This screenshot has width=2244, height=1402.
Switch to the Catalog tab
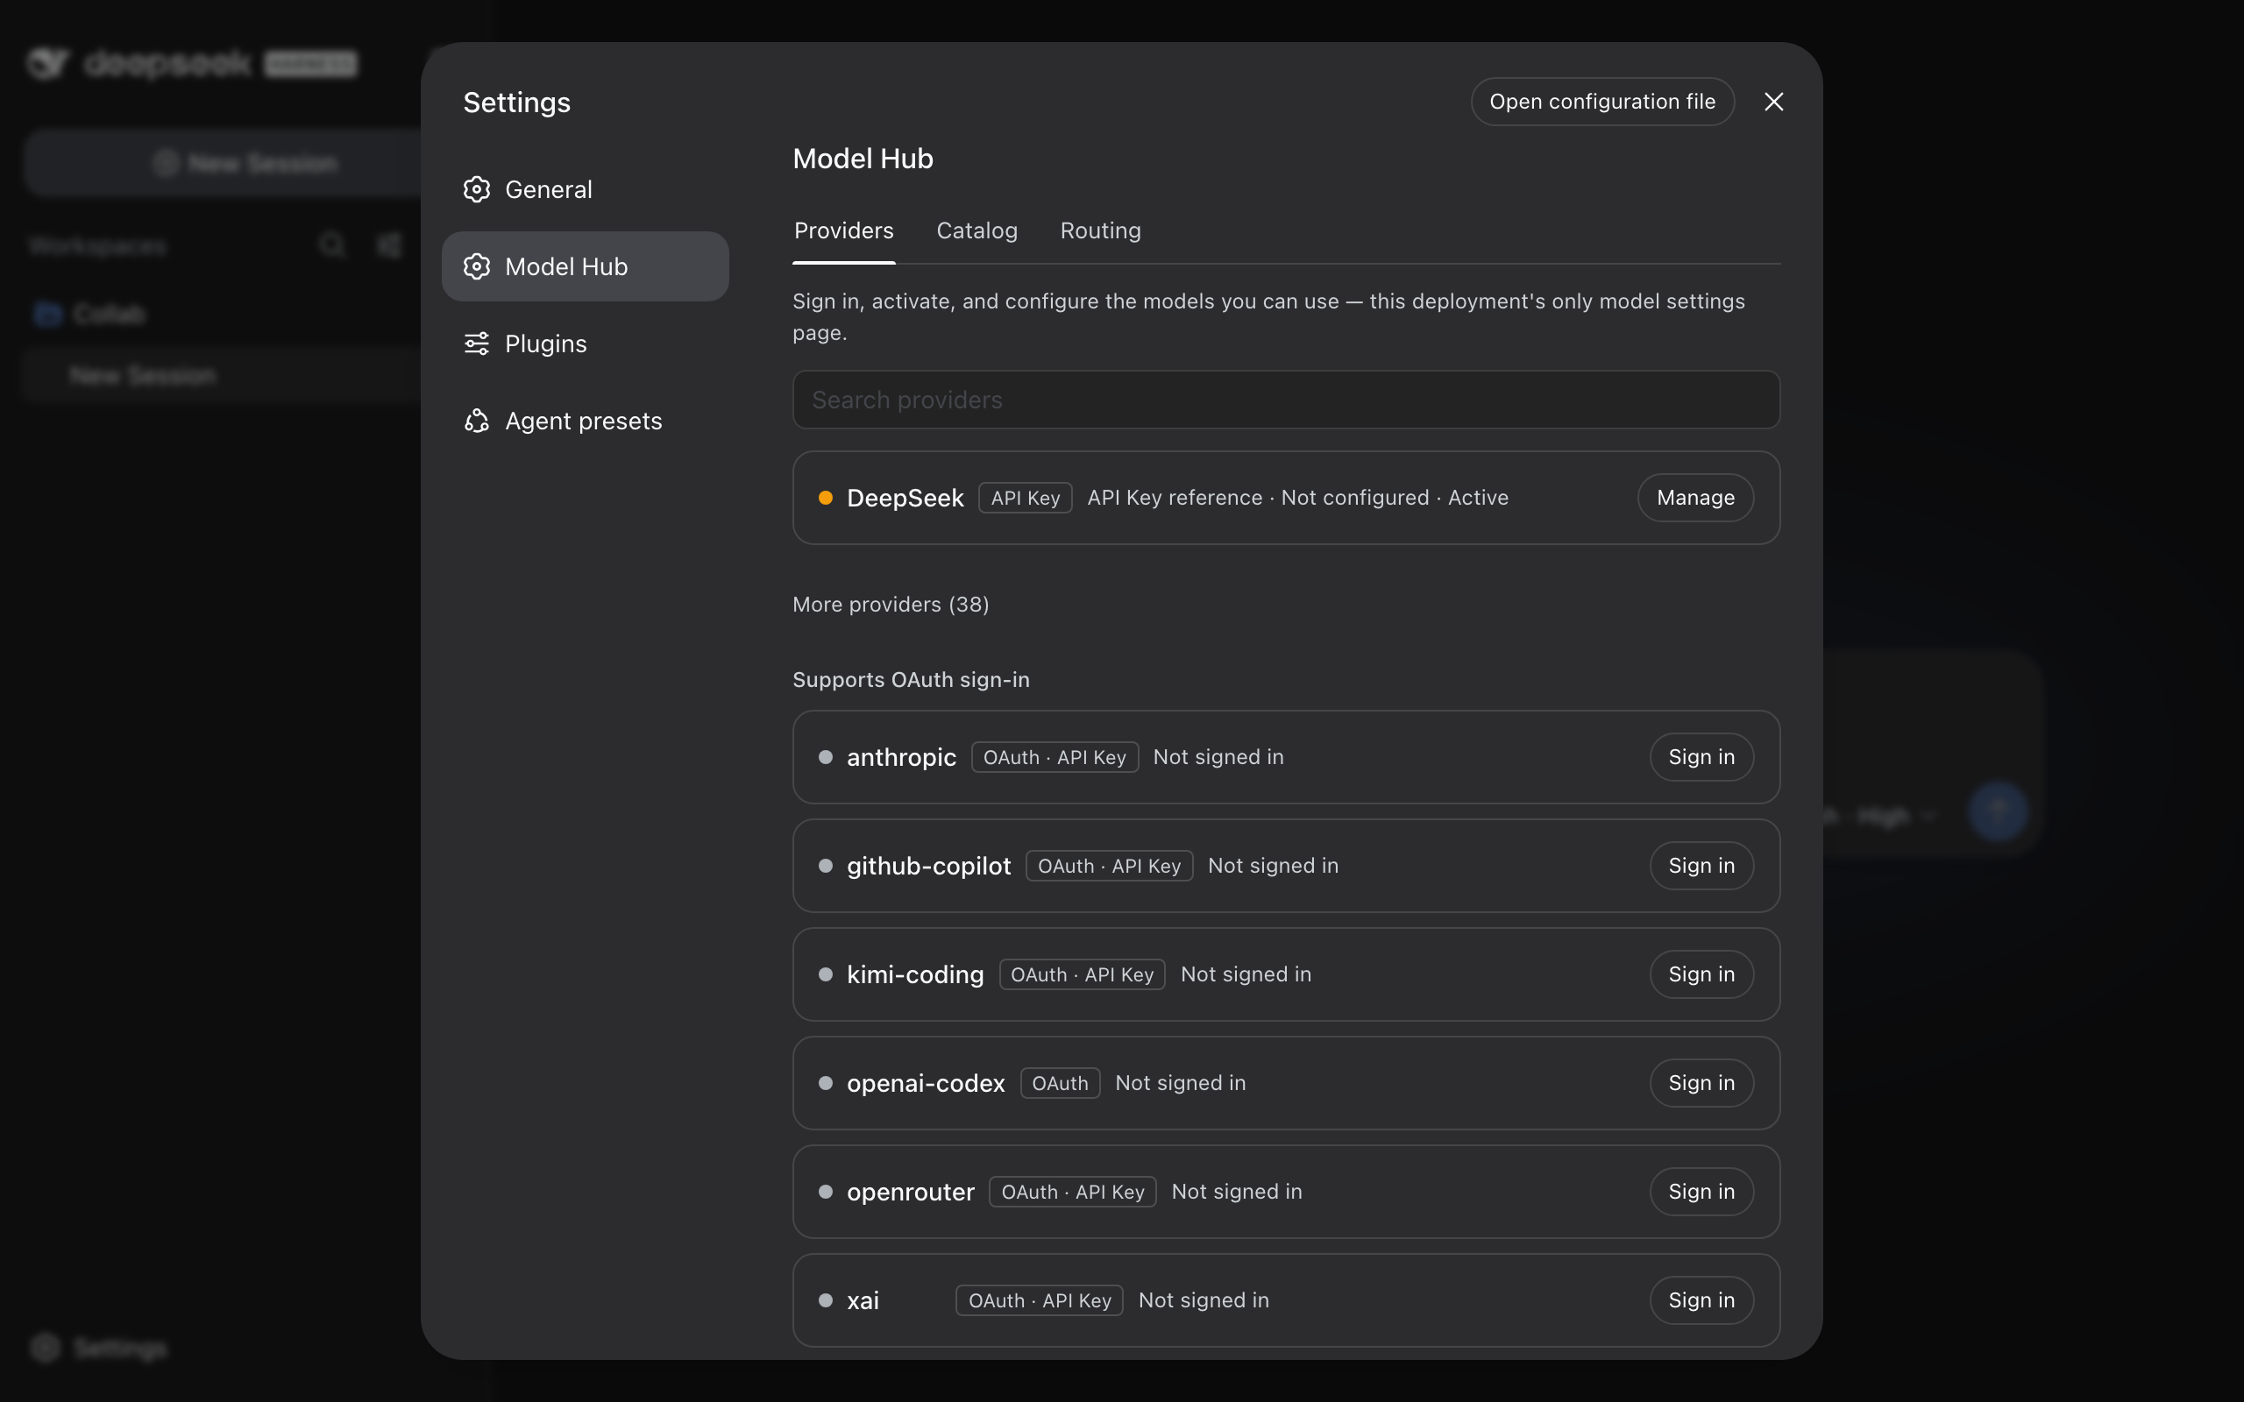tap(977, 230)
